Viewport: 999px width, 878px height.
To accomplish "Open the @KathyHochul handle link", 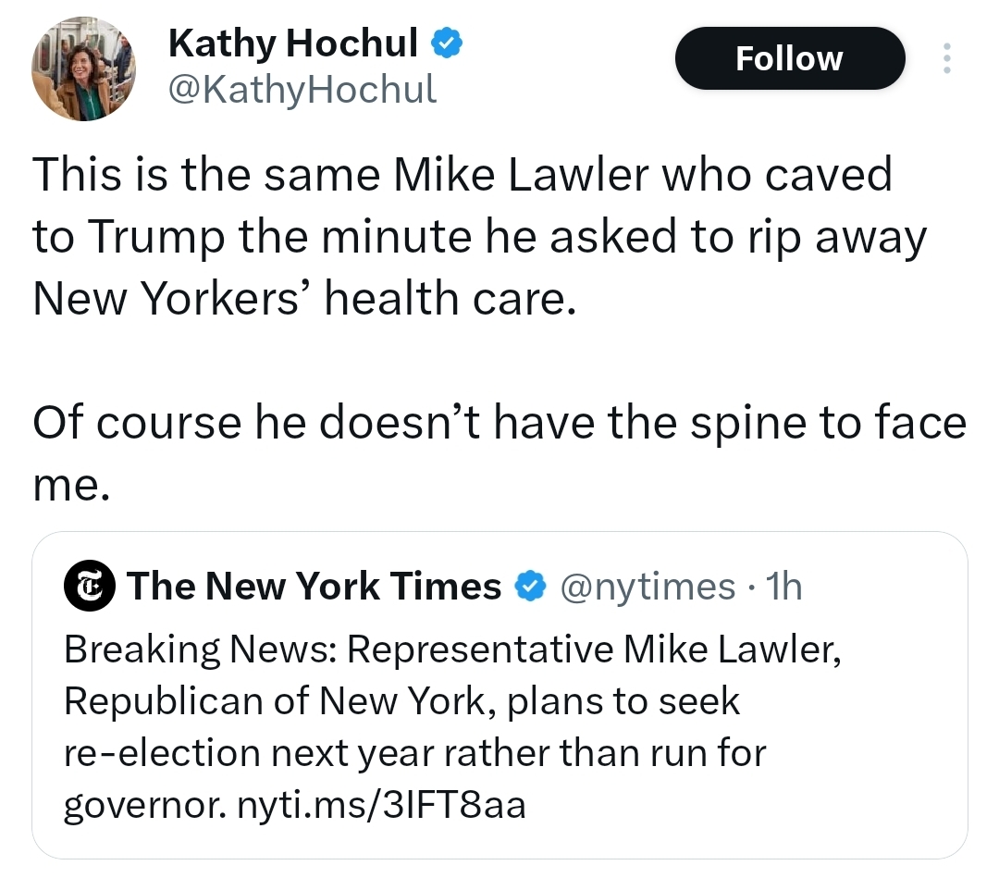I will click(302, 89).
